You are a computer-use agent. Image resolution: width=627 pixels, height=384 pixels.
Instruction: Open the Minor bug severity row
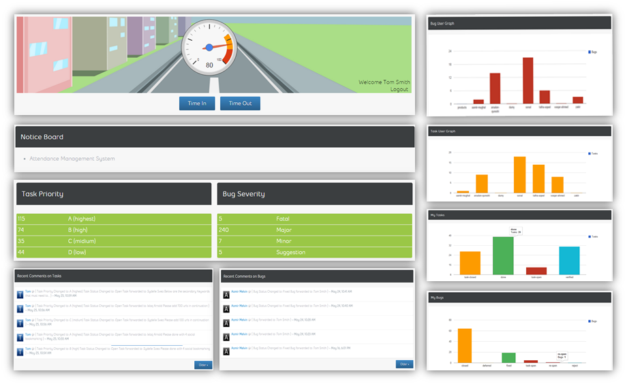coord(315,241)
